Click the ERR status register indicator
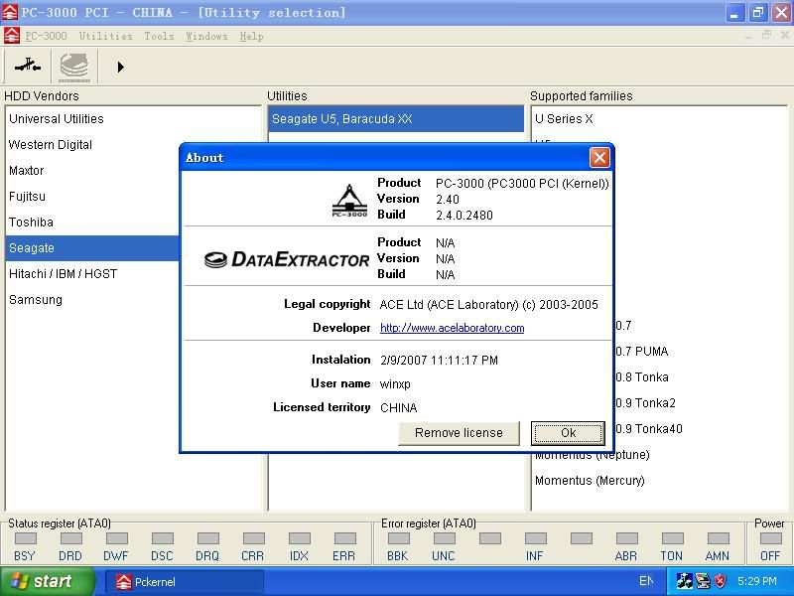The width and height of the screenshot is (794, 596). click(x=344, y=538)
